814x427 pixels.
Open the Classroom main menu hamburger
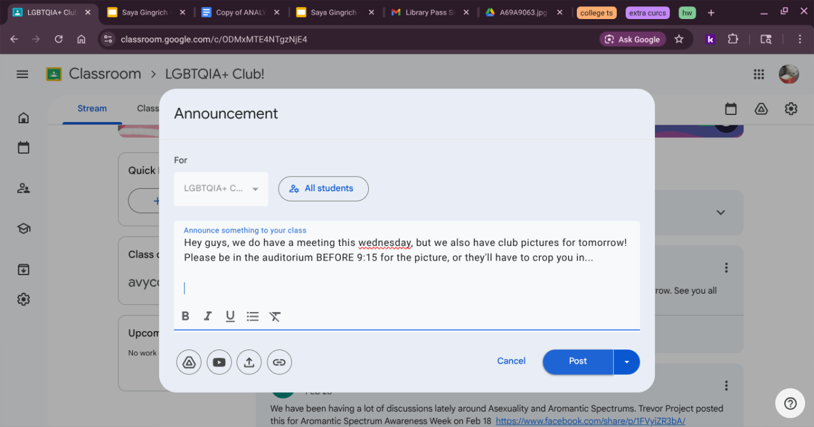[x=22, y=74]
